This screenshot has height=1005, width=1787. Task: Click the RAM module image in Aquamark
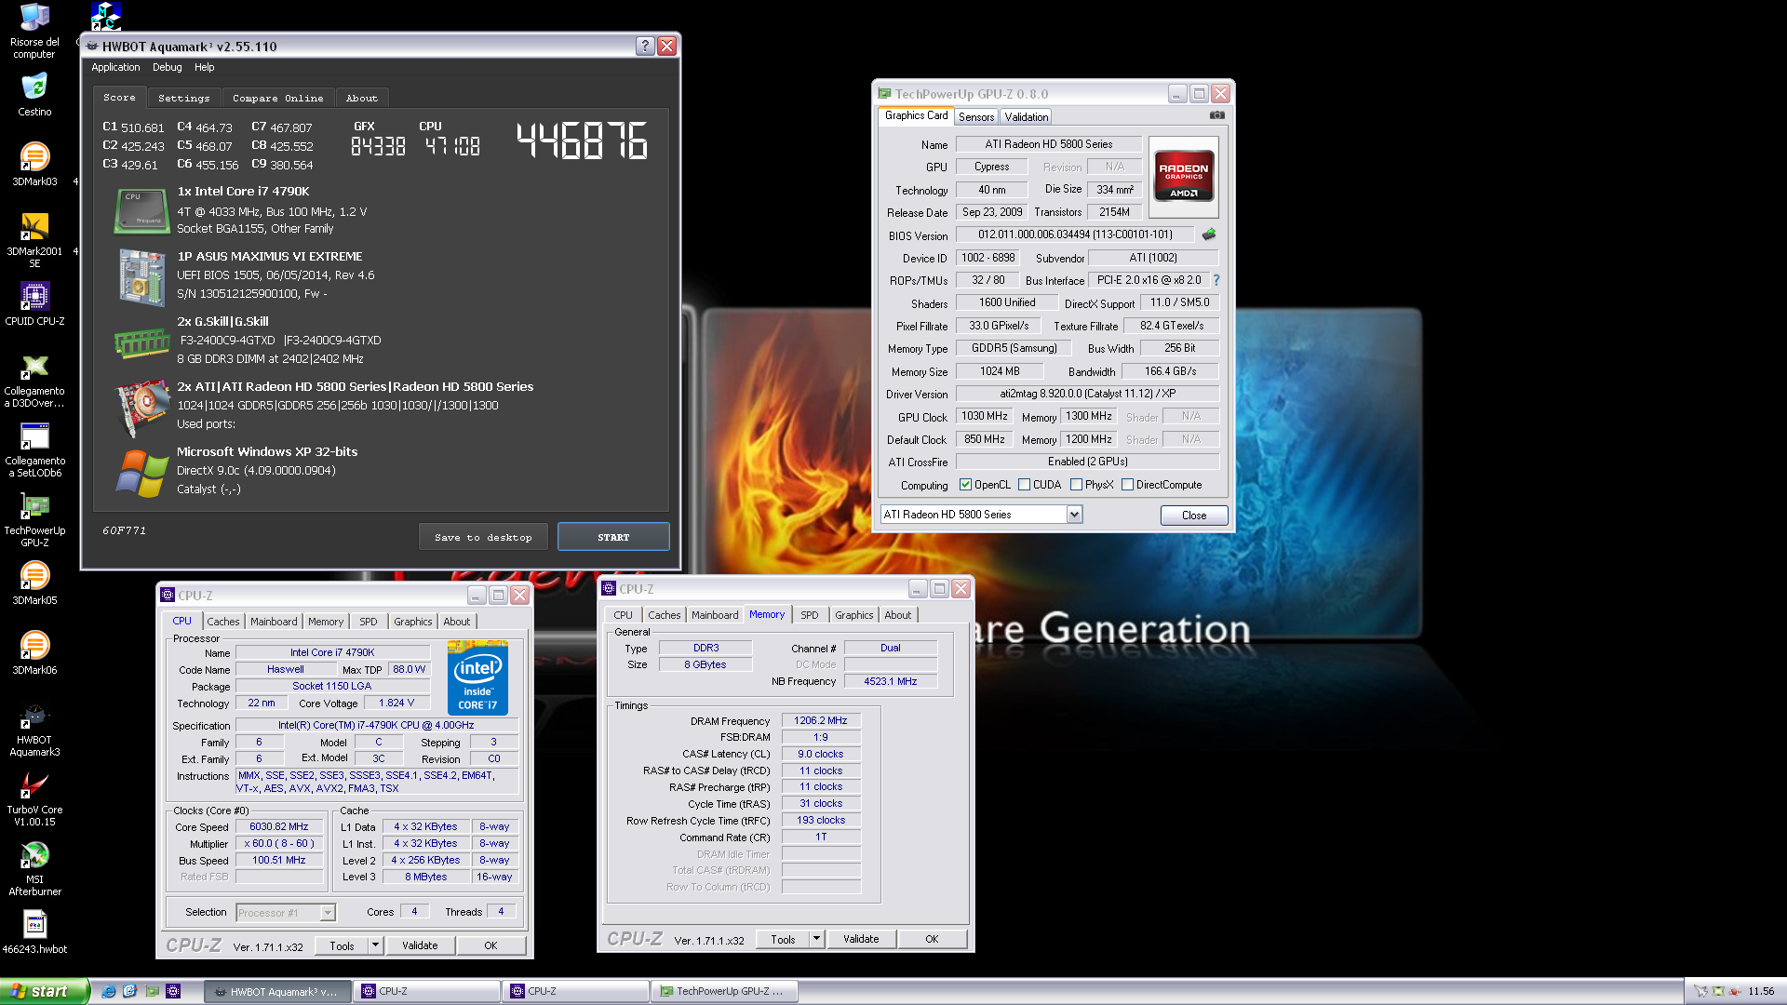pos(141,342)
